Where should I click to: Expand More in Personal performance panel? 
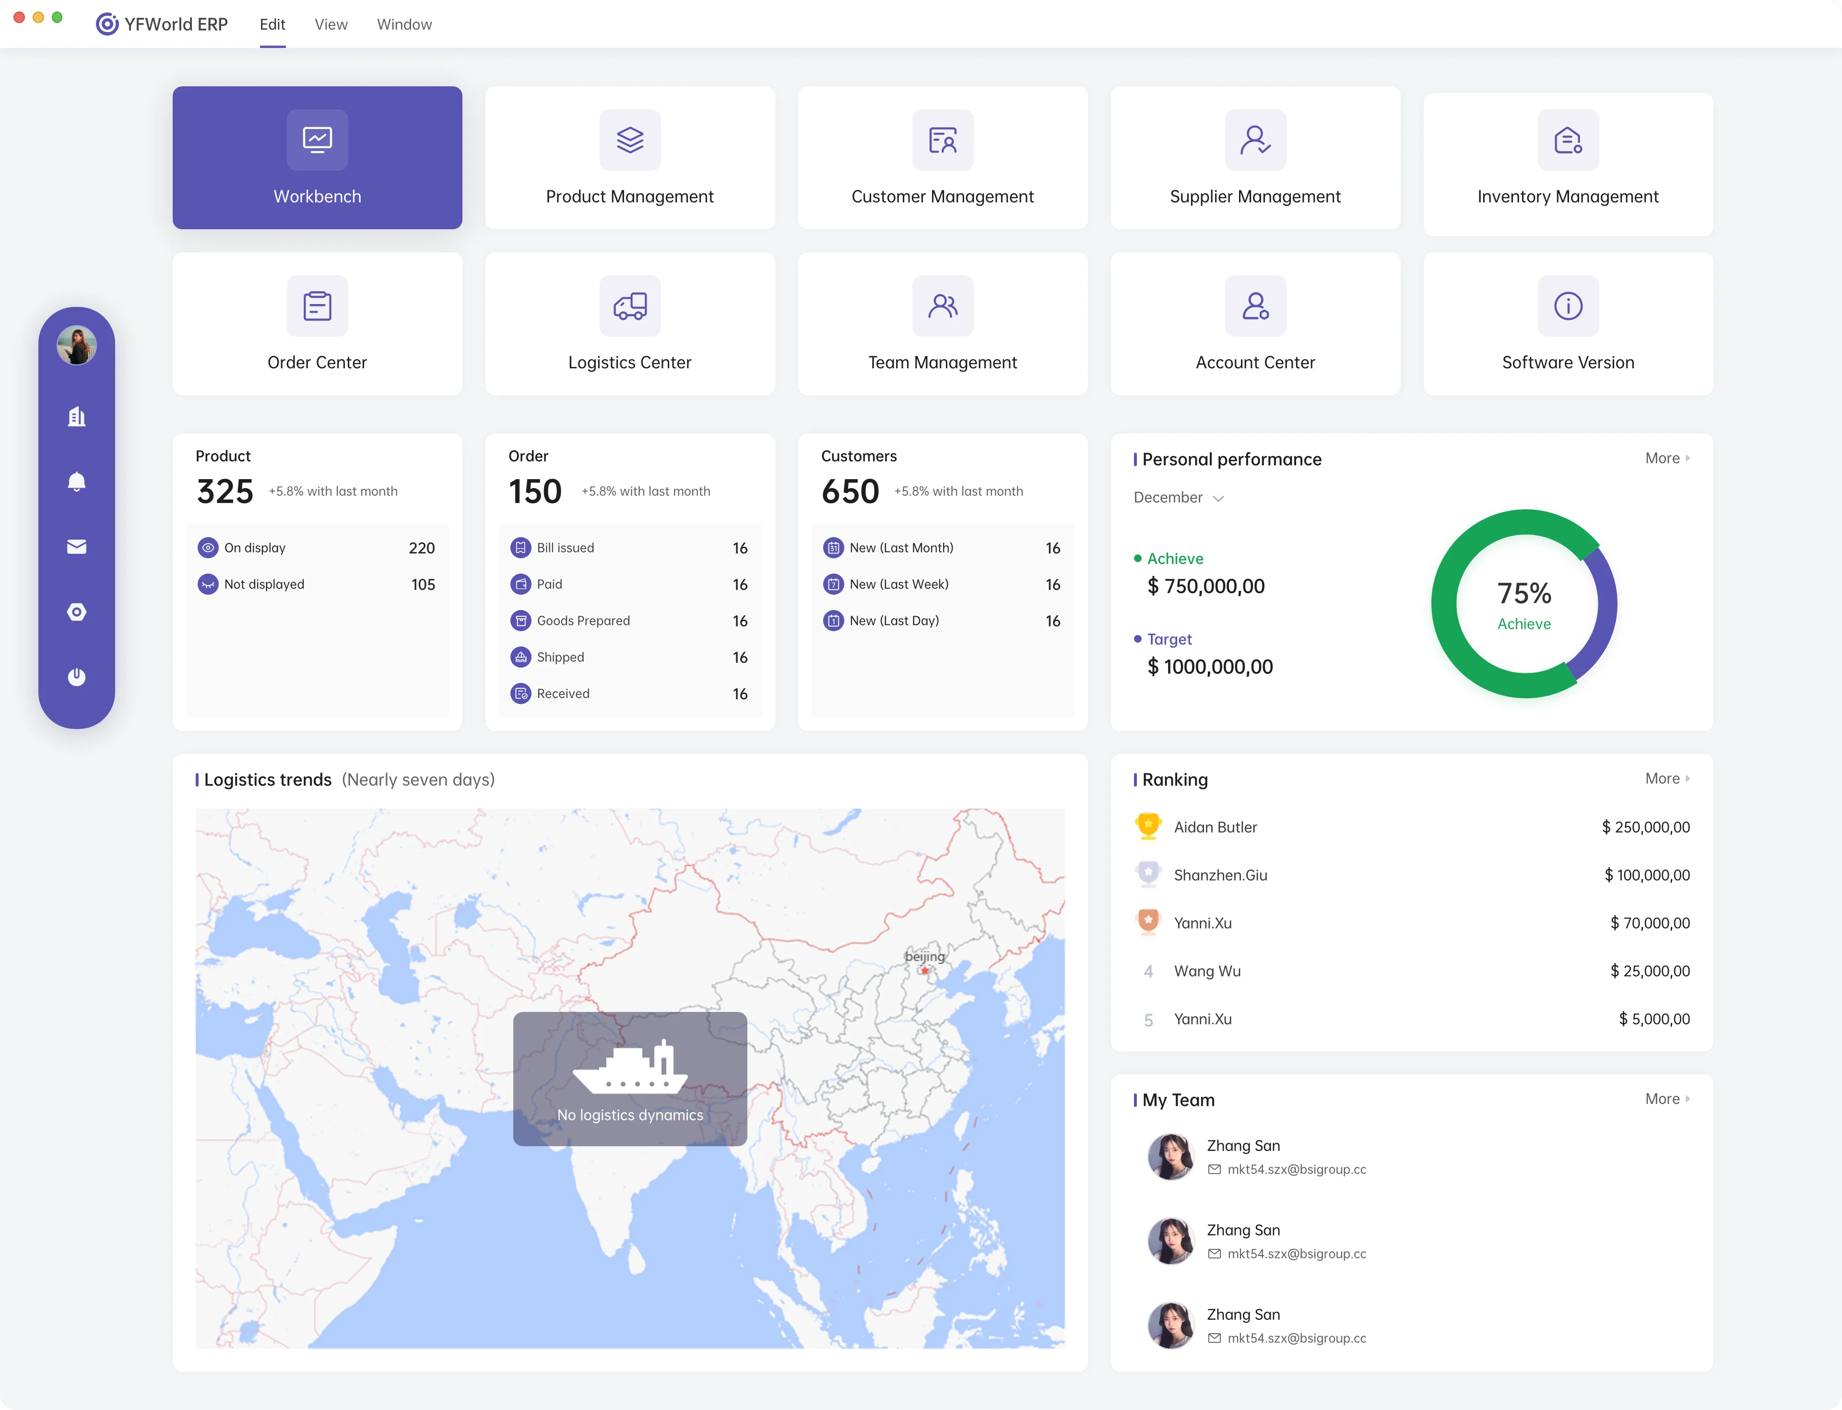[x=1666, y=458]
